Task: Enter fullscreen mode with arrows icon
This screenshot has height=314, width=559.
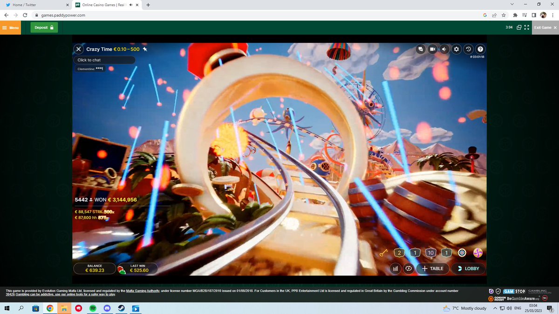Action: 527,27
